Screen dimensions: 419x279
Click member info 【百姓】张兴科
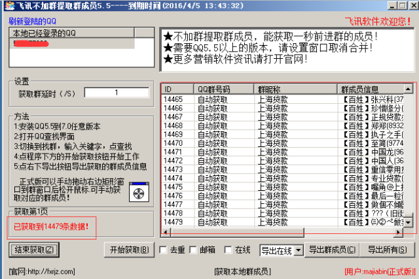pos(373,99)
